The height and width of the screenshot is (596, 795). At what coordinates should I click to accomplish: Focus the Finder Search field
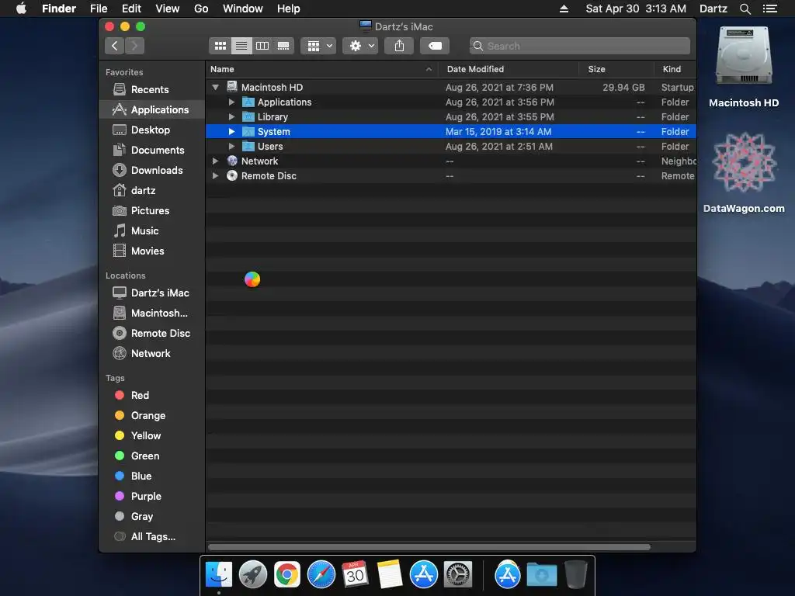pyautogui.click(x=579, y=46)
